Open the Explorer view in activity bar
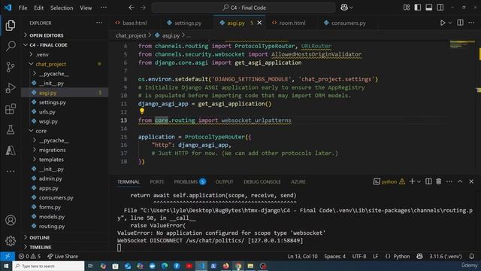Viewport: 481px width, 271px height. click(x=11, y=25)
